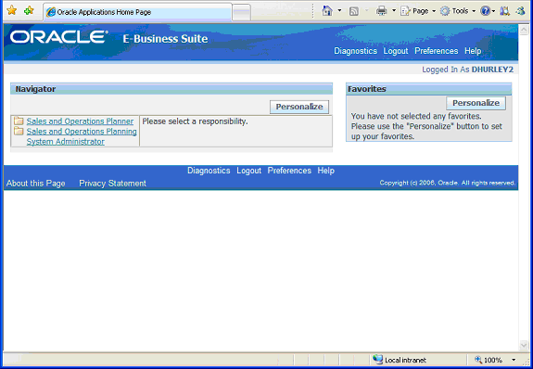Open a new blank browser tab

point(242,12)
